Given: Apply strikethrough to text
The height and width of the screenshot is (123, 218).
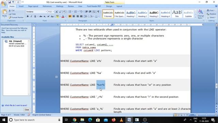Looking at the screenshot, I should 41,16.
